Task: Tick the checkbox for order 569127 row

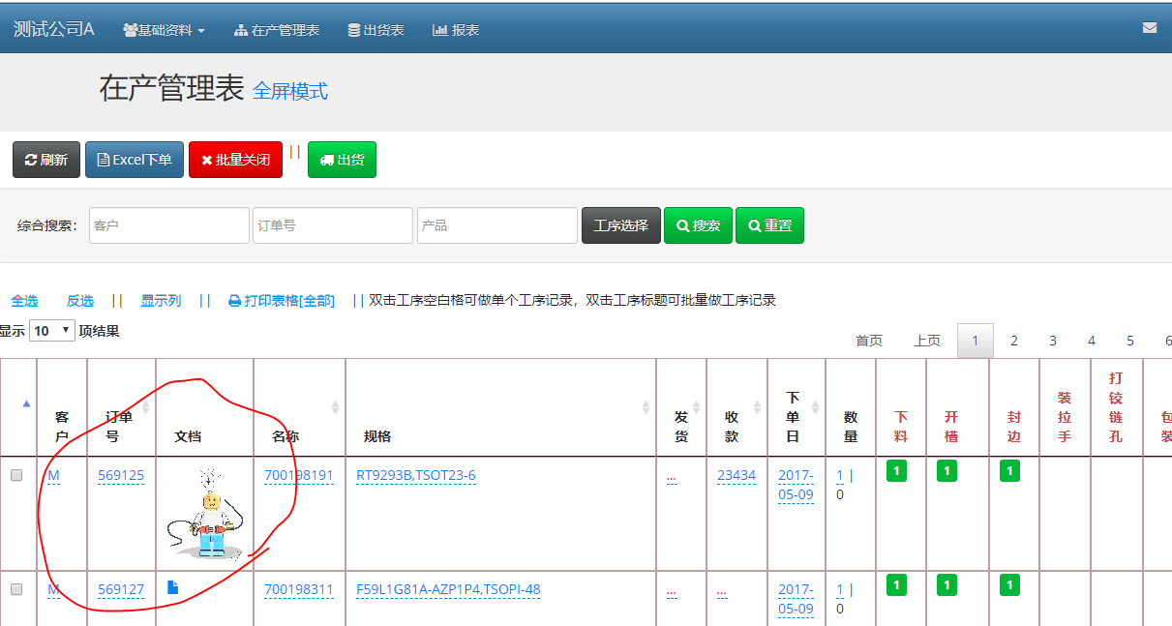Action: (15, 589)
